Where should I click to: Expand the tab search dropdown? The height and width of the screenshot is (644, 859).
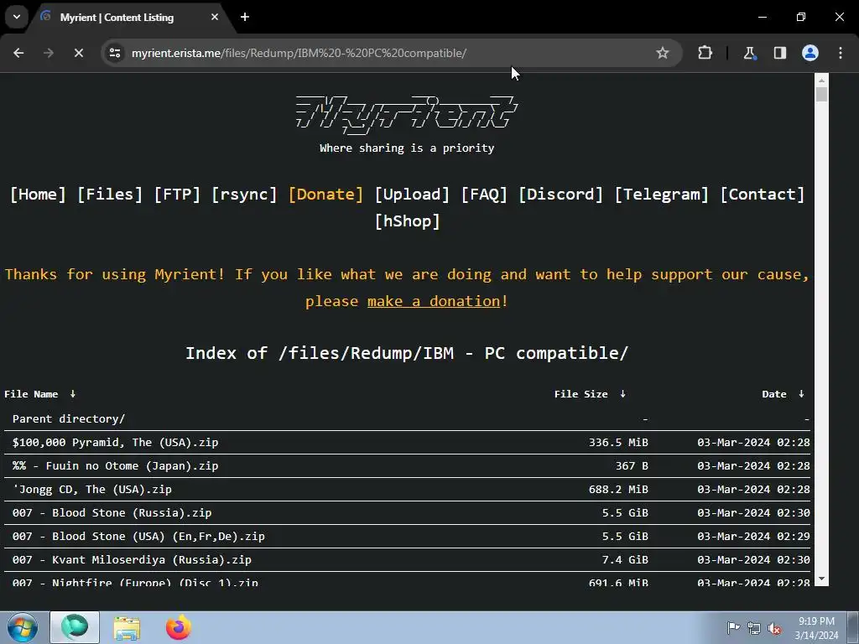[17, 17]
